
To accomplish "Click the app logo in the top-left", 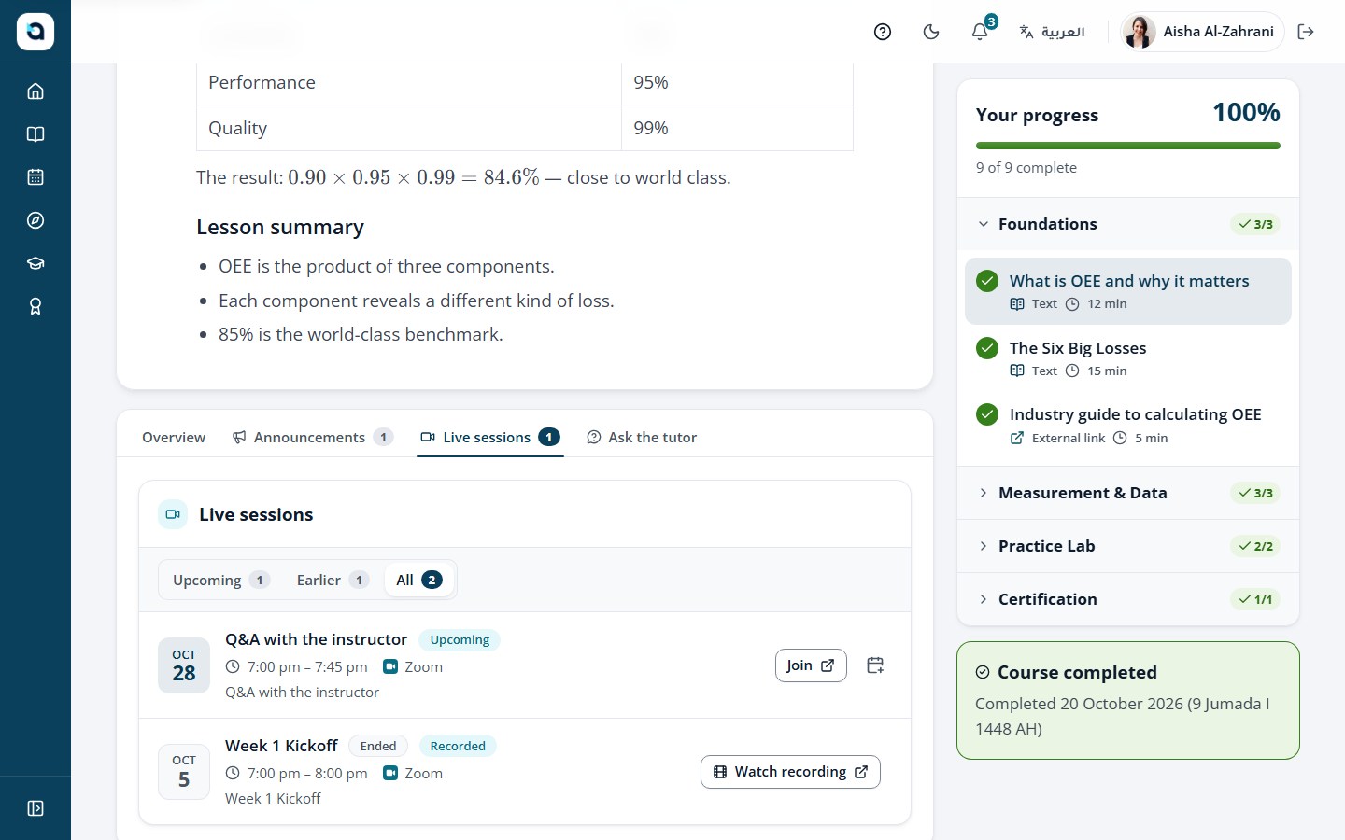I will pyautogui.click(x=35, y=32).
